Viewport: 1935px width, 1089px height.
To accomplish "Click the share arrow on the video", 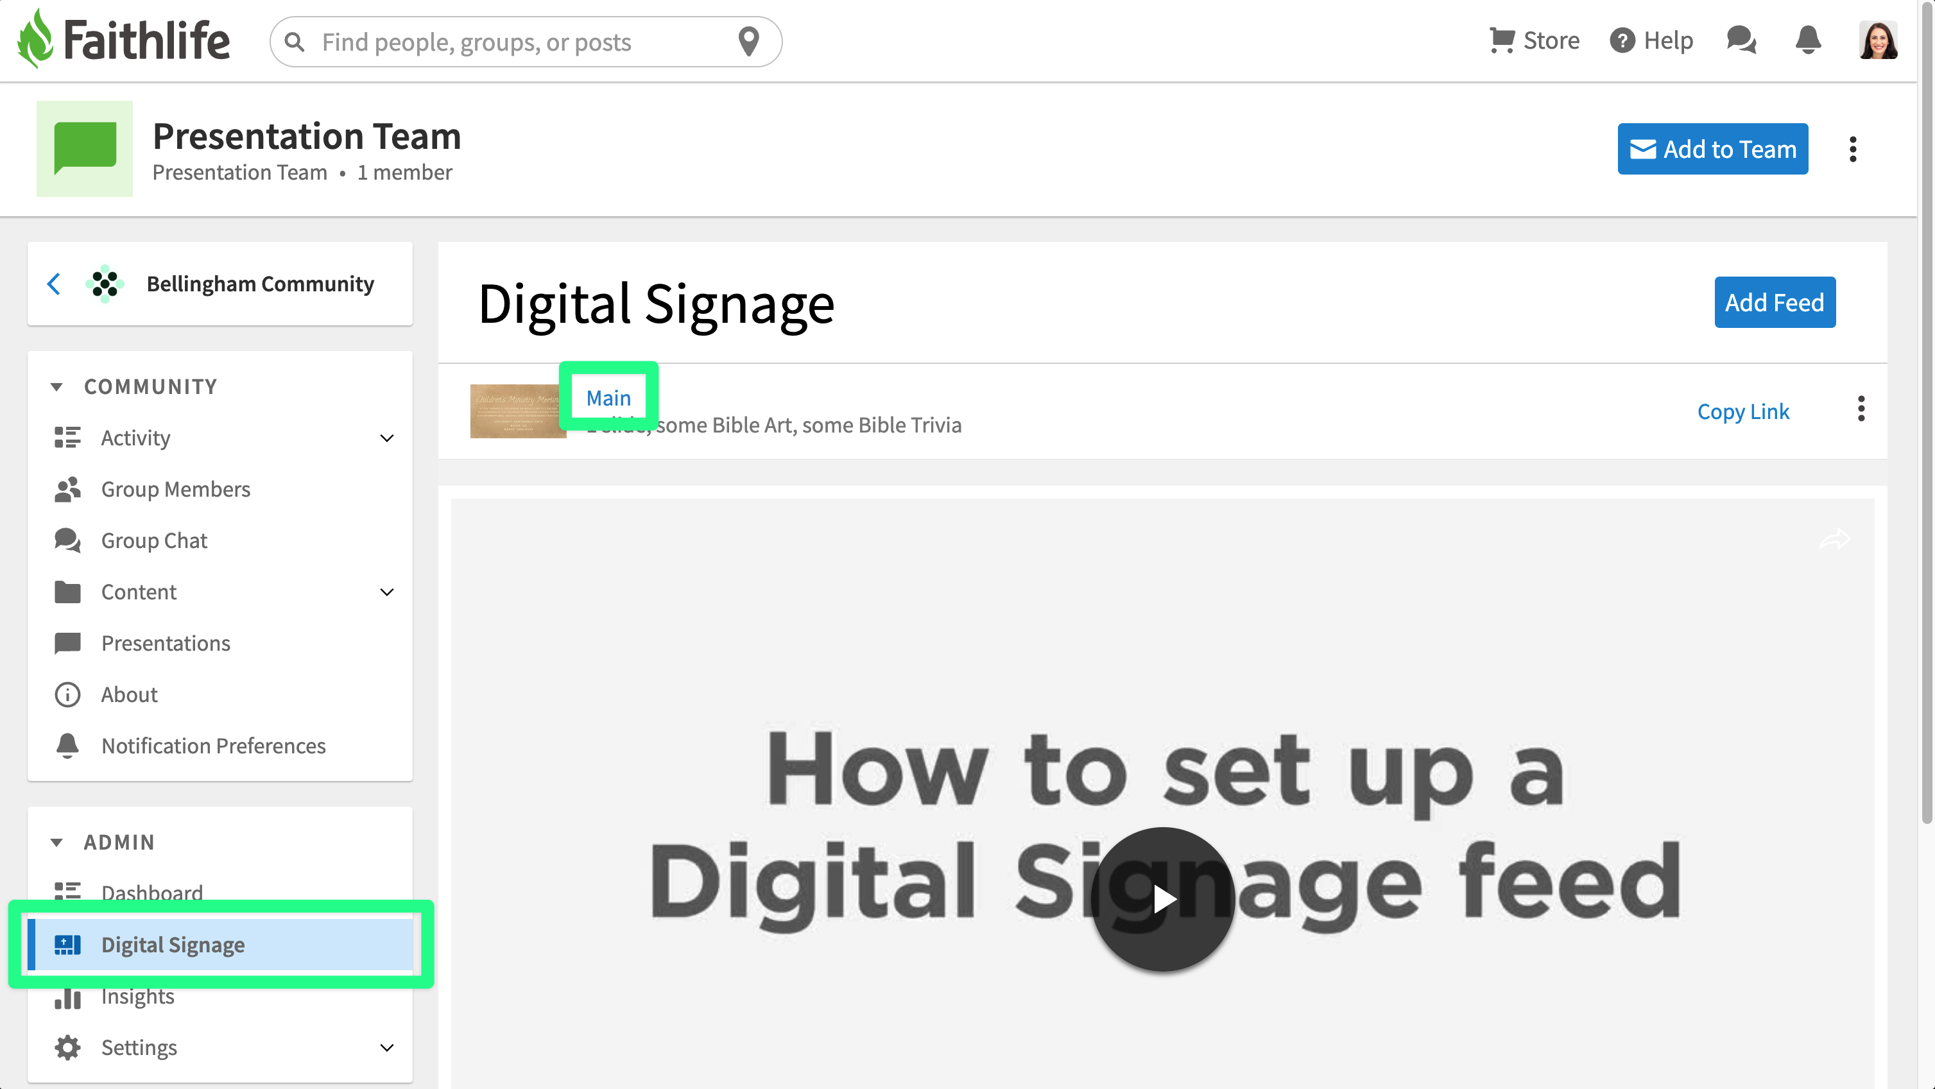I will coord(1834,538).
